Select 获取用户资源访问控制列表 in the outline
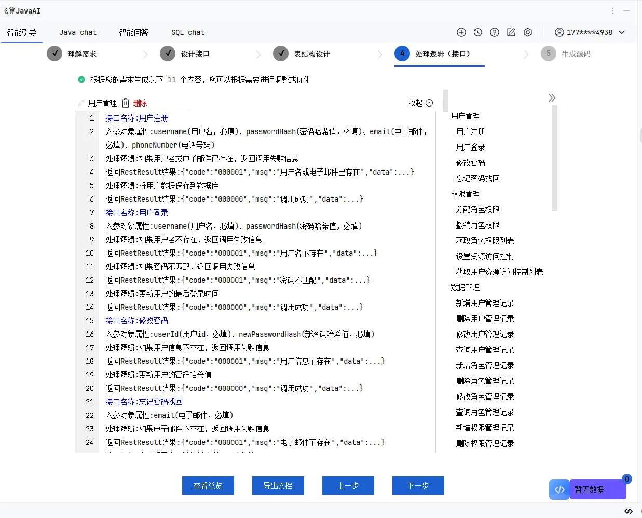Image resolution: width=642 pixels, height=518 pixels. pos(500,272)
